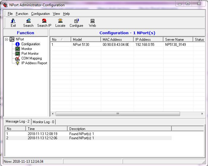
Task: Click the NPort Administrator title bar icon
Action: tap(5, 5)
